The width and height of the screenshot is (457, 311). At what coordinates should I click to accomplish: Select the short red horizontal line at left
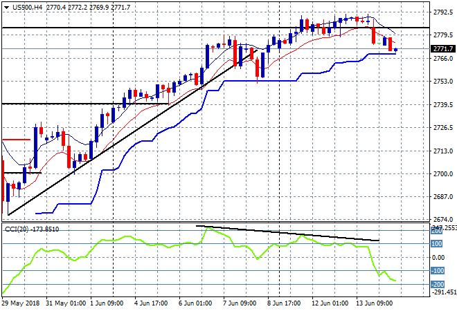[x=16, y=140]
